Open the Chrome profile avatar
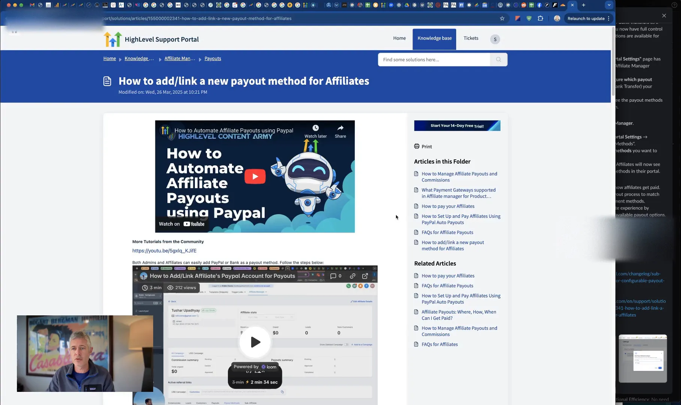The image size is (681, 405). tap(557, 18)
